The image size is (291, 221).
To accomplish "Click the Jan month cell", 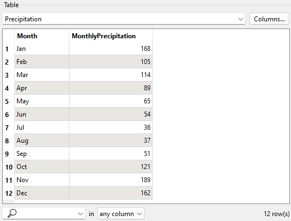I will click(42, 49).
